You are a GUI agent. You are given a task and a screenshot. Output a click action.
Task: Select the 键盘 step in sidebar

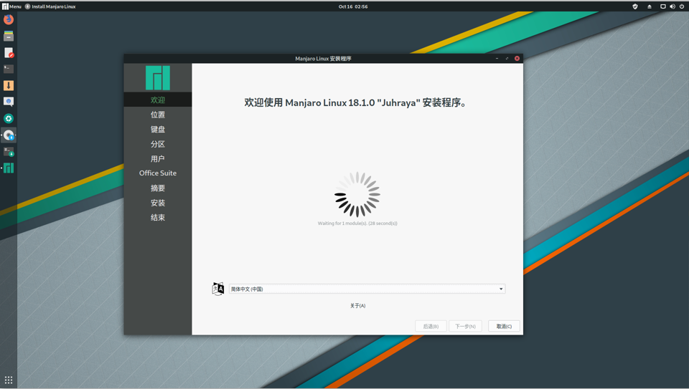(158, 130)
